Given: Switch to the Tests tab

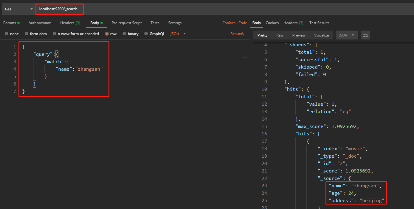Looking at the screenshot, I should click(155, 23).
